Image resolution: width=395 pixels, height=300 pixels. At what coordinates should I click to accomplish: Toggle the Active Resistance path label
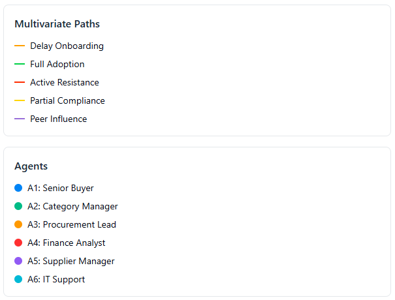coord(65,83)
